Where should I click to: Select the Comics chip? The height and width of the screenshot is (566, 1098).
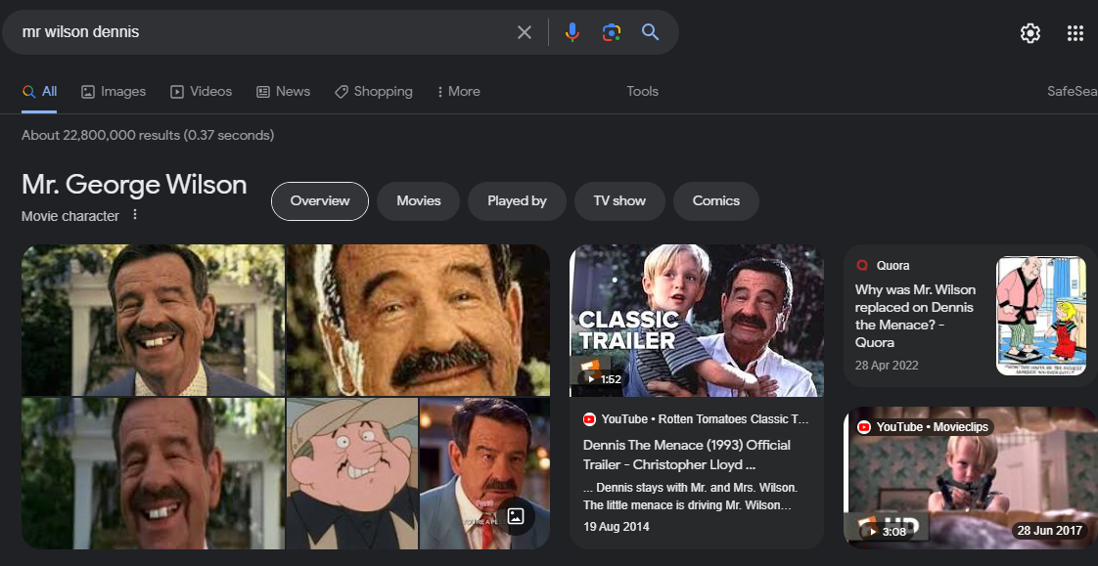click(716, 201)
